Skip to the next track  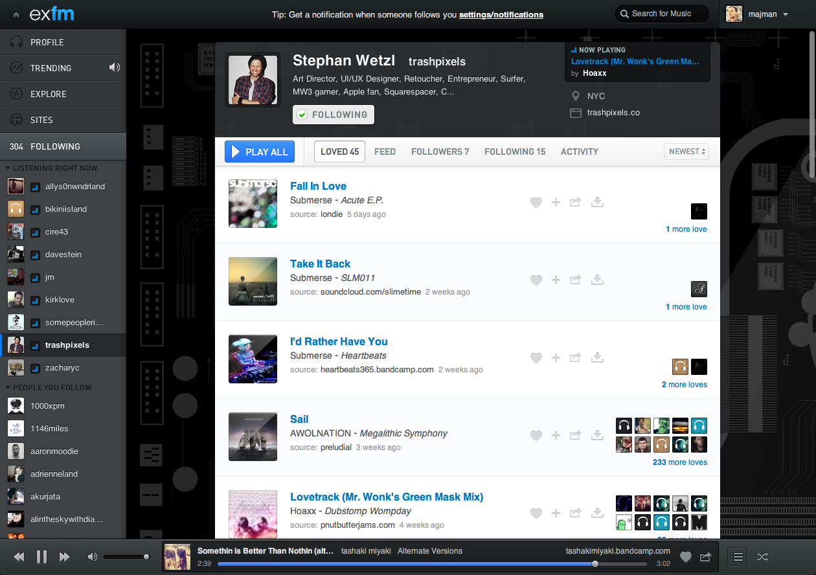click(x=64, y=557)
